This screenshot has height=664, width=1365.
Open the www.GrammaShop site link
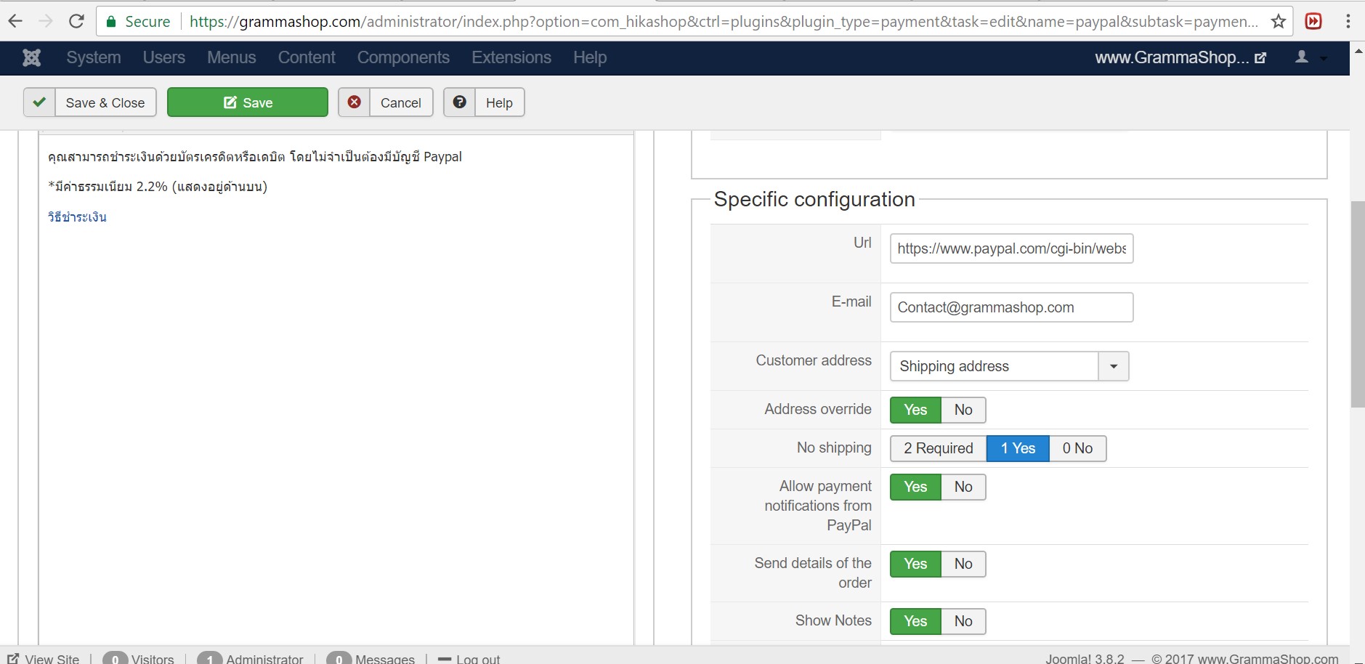(x=1180, y=57)
